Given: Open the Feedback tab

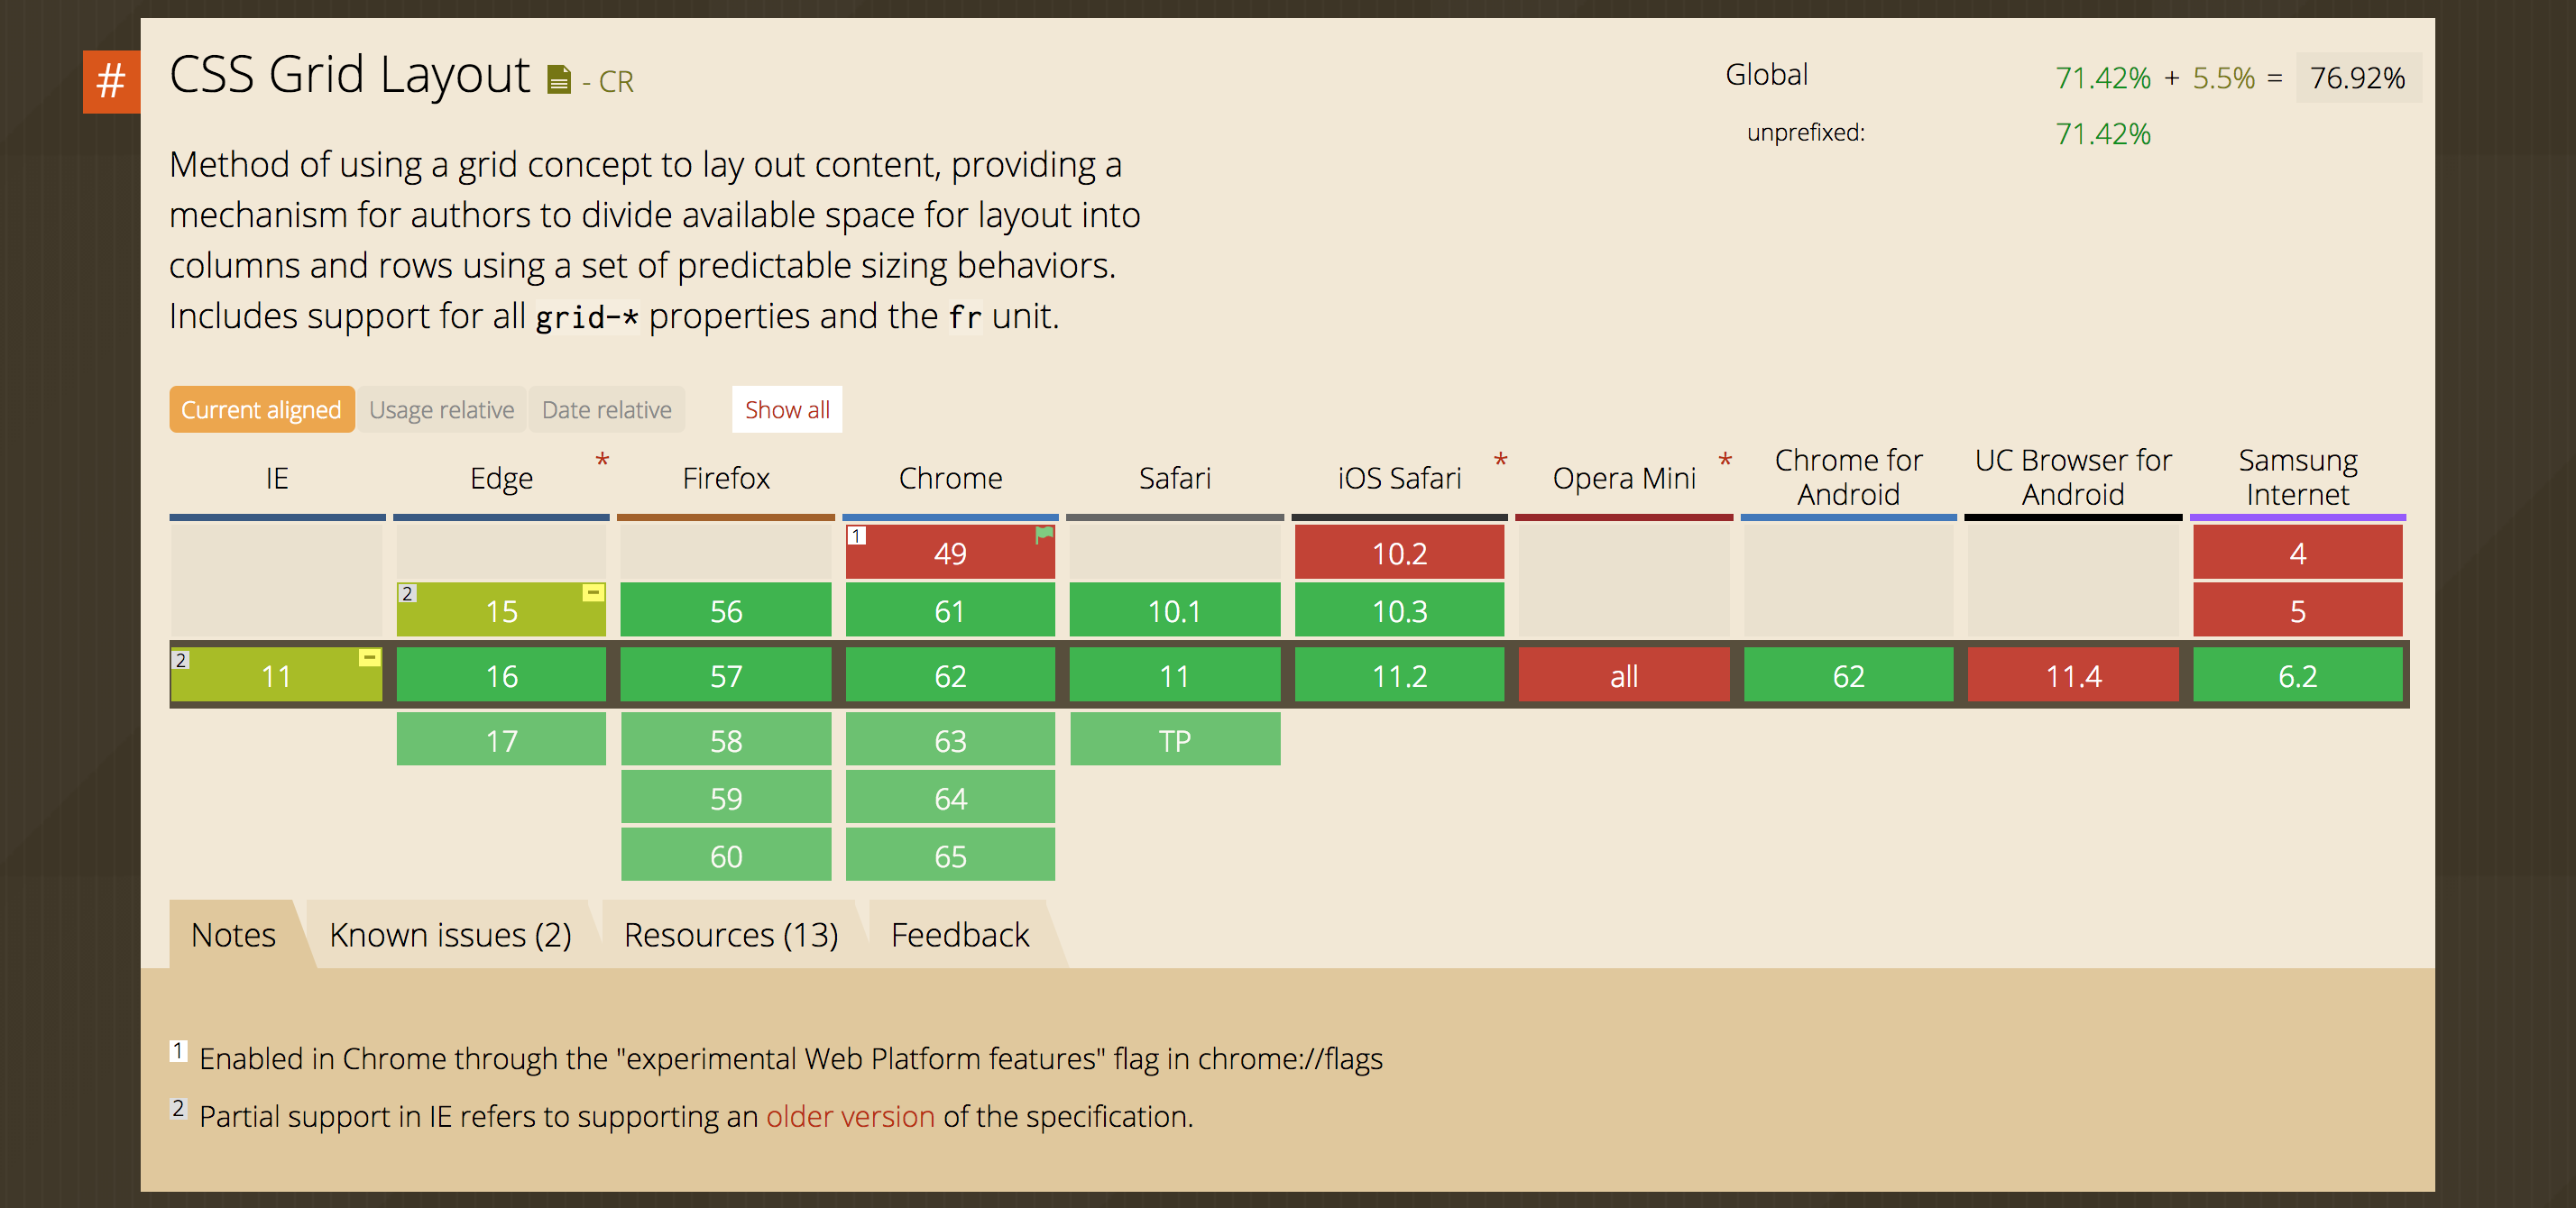Looking at the screenshot, I should click(x=960, y=934).
